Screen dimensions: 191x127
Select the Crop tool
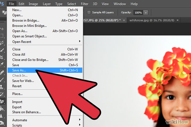pos(2,57)
